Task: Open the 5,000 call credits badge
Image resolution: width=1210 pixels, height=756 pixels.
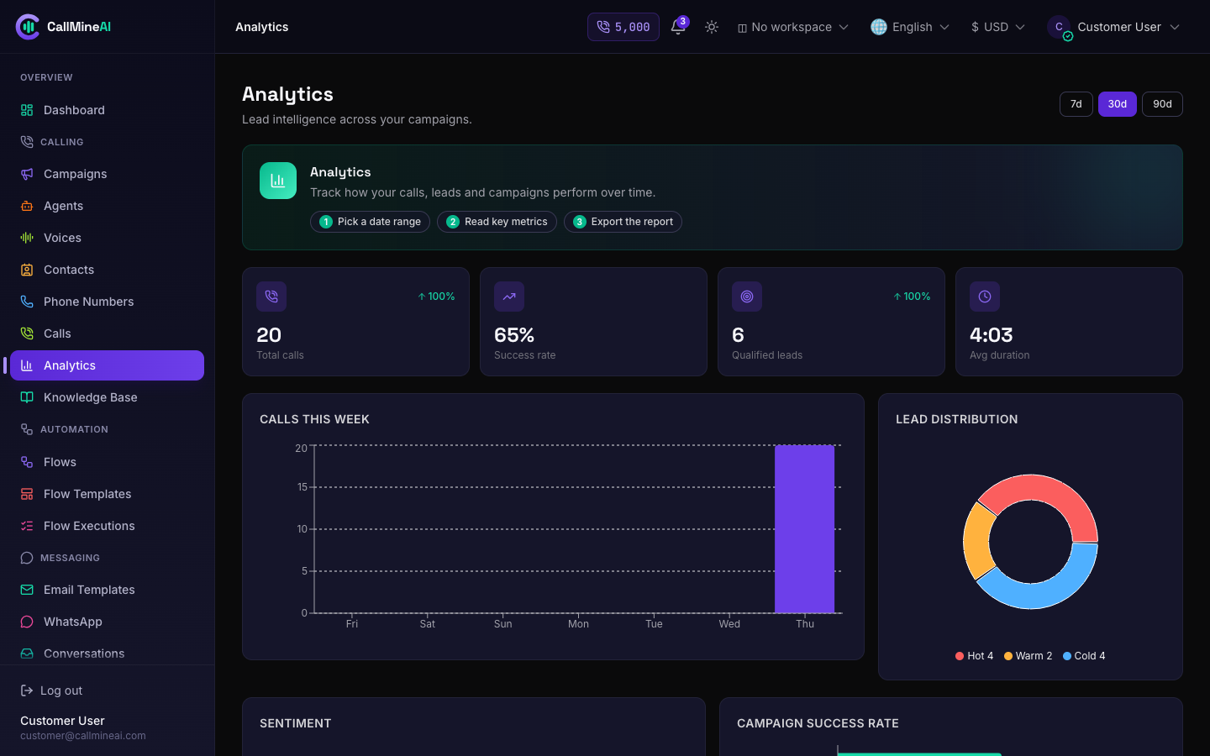Action: tap(623, 27)
